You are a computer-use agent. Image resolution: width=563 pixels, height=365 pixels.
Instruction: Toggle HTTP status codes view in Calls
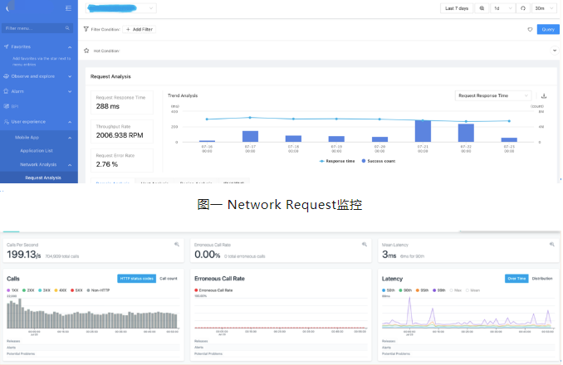coord(135,279)
